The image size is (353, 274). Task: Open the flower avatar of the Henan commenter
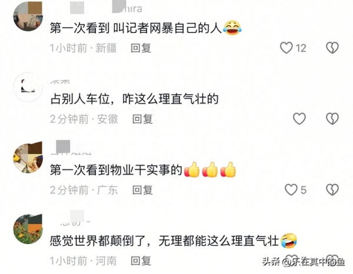28,229
